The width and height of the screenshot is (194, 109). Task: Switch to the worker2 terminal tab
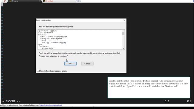(x=59, y=1)
